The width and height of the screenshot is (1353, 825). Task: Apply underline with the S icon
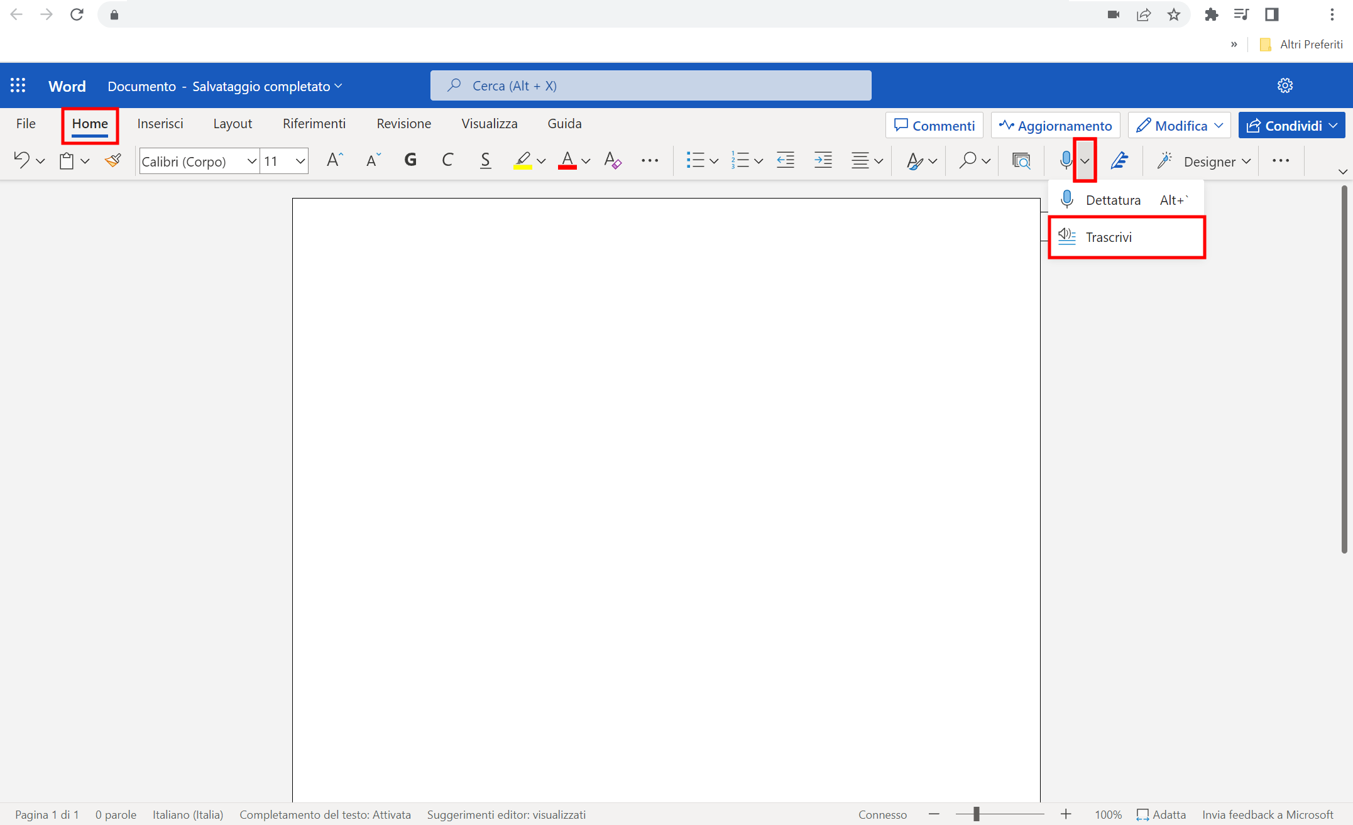pyautogui.click(x=485, y=160)
